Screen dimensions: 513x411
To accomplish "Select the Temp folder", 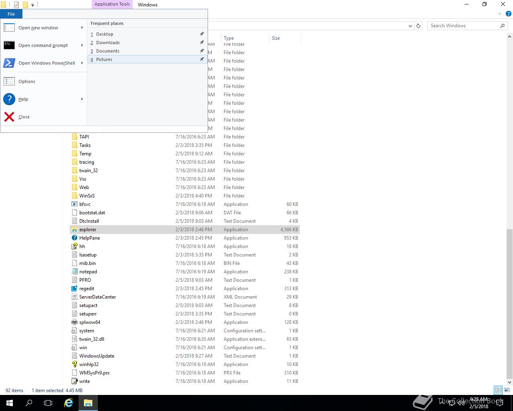I will point(85,154).
